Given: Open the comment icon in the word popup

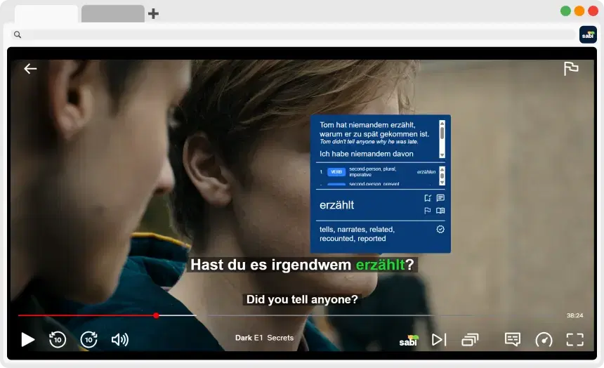Looking at the screenshot, I should tap(440, 198).
